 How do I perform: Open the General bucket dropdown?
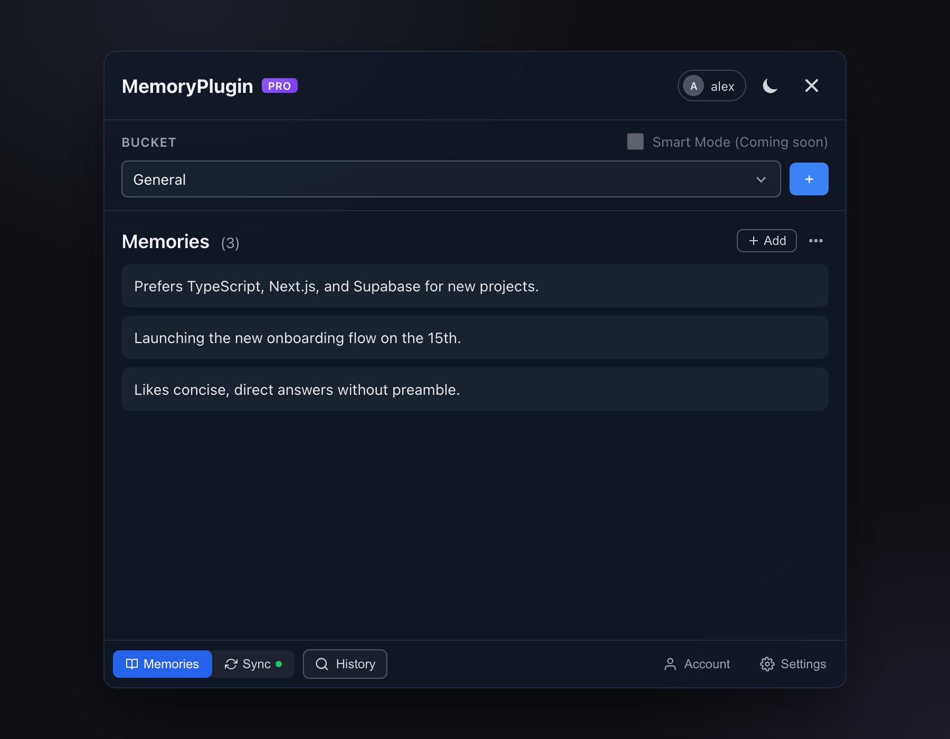[451, 179]
